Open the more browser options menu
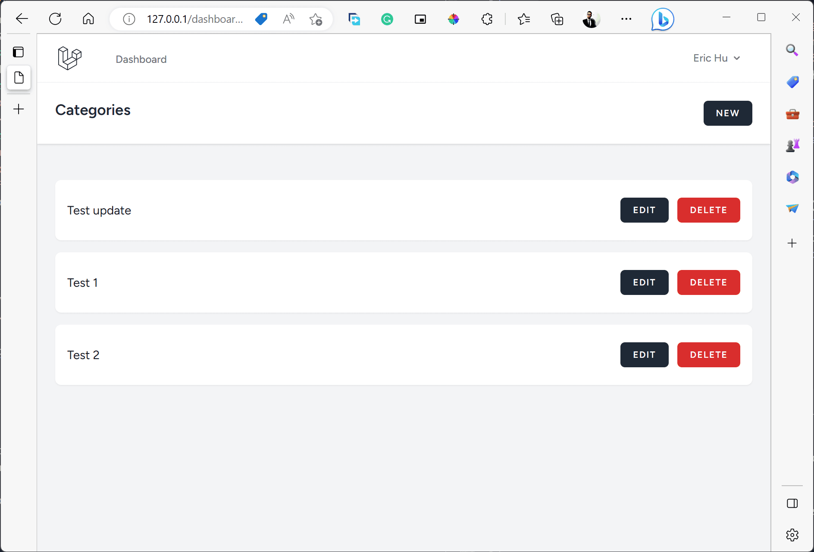Viewport: 814px width, 552px height. (626, 19)
